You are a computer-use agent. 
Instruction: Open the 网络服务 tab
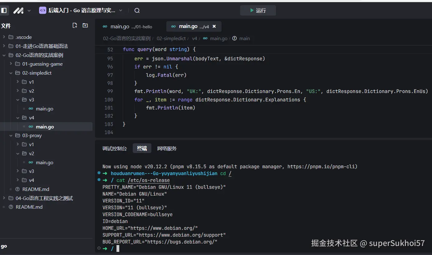[x=167, y=149]
